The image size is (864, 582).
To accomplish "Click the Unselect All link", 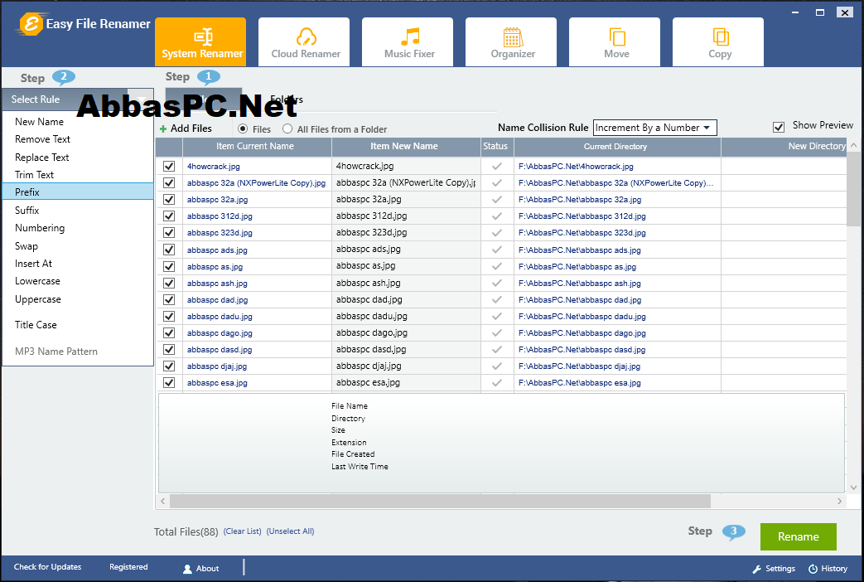I will click(x=291, y=531).
